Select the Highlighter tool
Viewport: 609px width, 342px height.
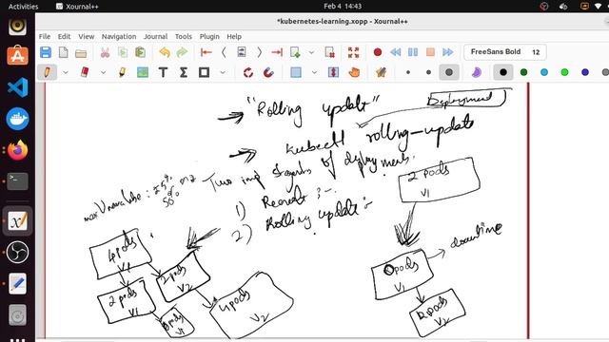(x=122, y=72)
